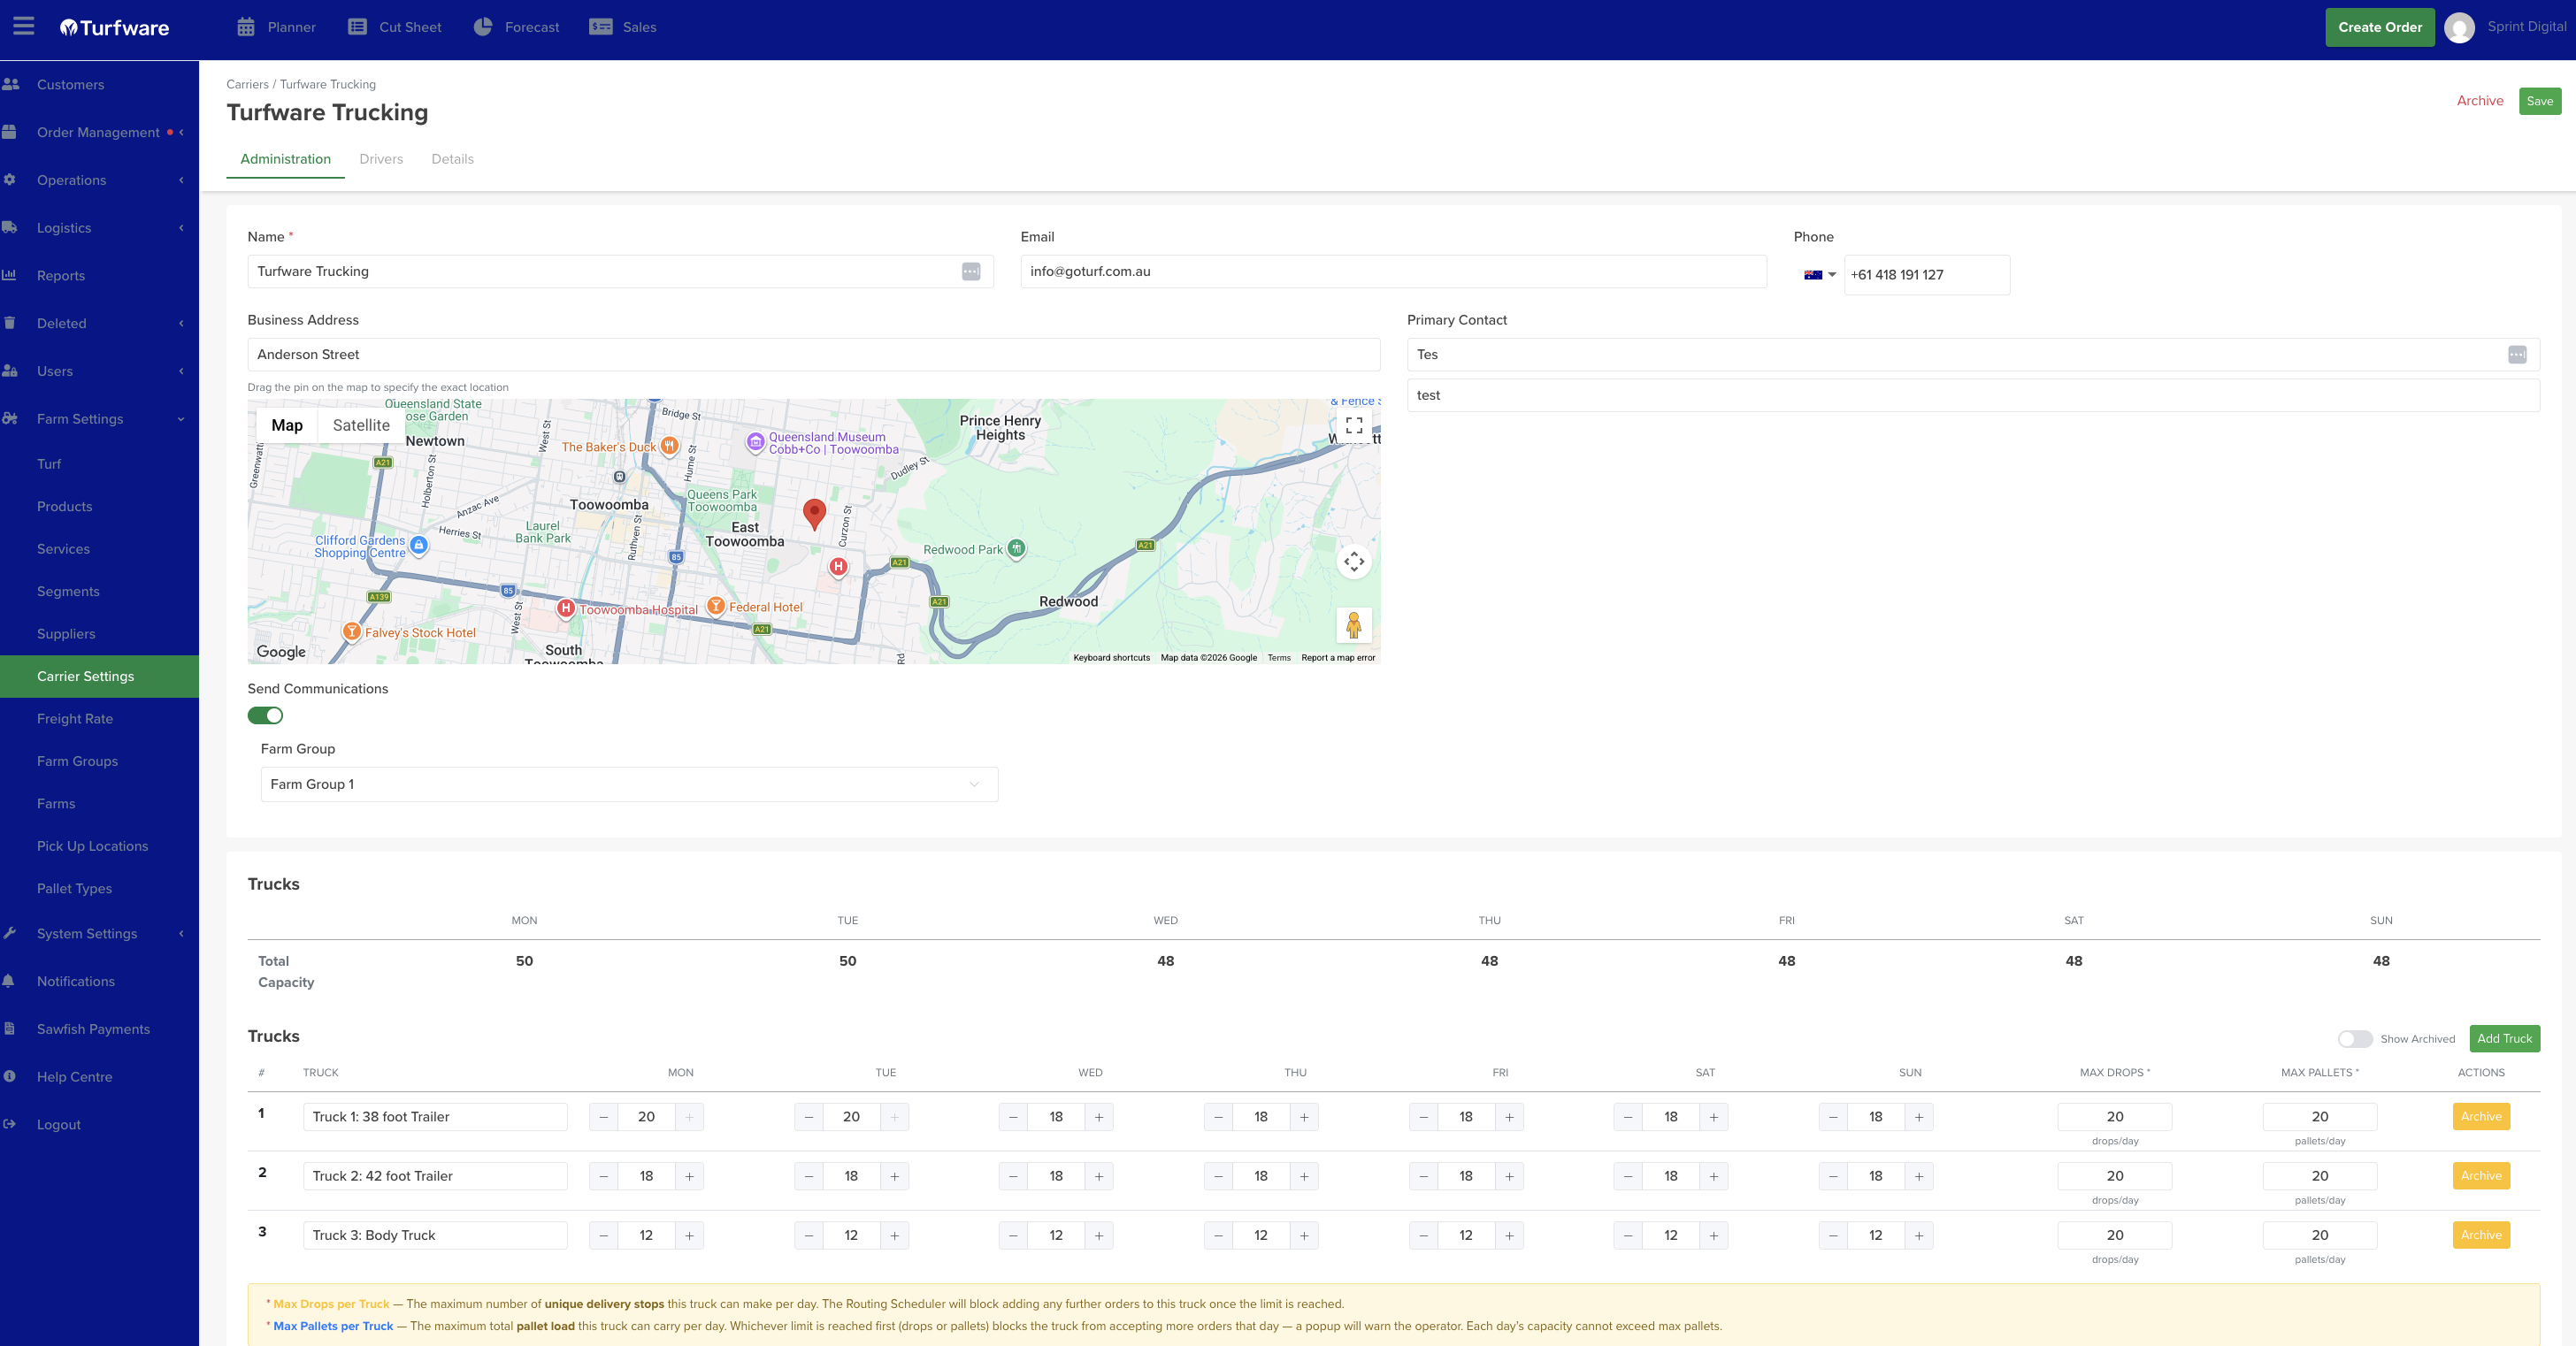Toggle Send Communications switch off
Image resolution: width=2576 pixels, height=1346 pixels.
coord(265,716)
